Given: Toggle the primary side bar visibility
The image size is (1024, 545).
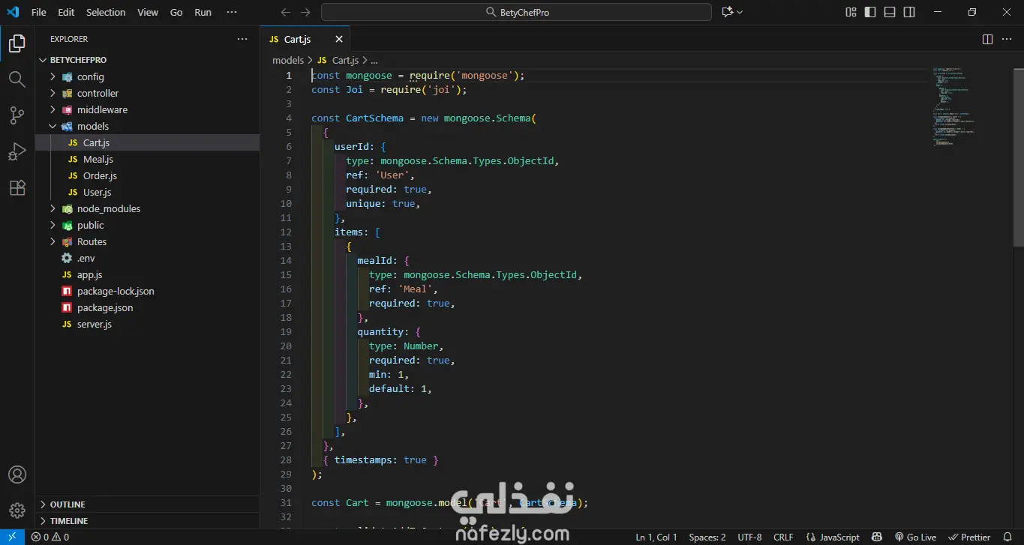Looking at the screenshot, I should click(870, 12).
